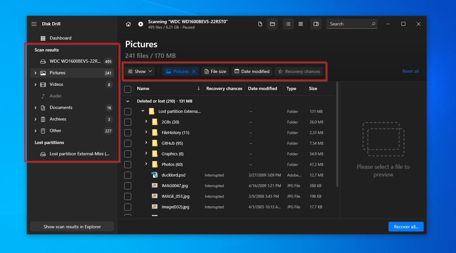The height and width of the screenshot is (253, 456).
Task: Expand the 2GBs (30) folder
Action: 146,122
